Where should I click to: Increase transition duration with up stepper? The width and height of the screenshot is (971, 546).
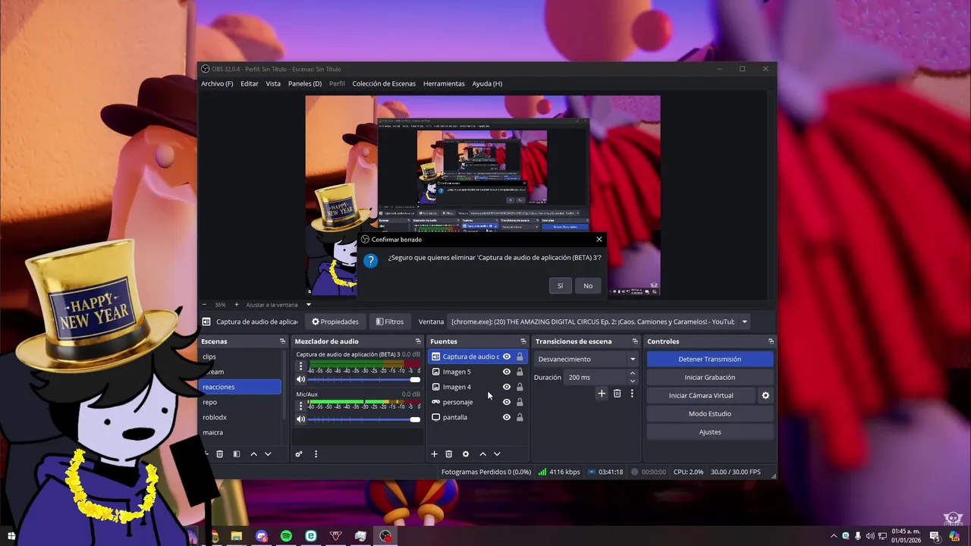tap(633, 374)
